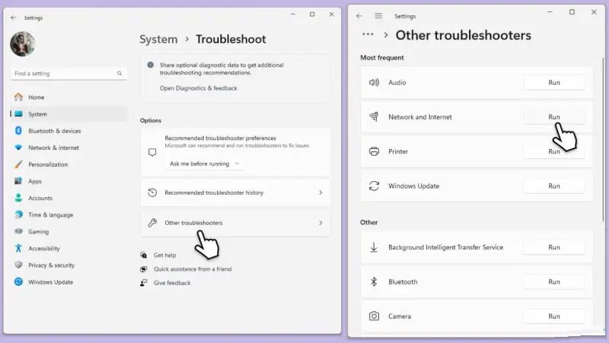This screenshot has width=609, height=343.
Task: Click the Printer icon
Action: tap(374, 151)
